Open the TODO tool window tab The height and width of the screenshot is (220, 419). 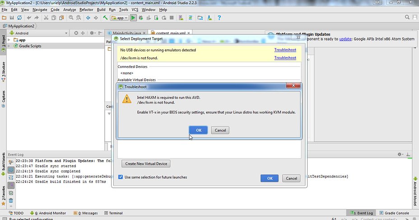[x=16, y=213]
